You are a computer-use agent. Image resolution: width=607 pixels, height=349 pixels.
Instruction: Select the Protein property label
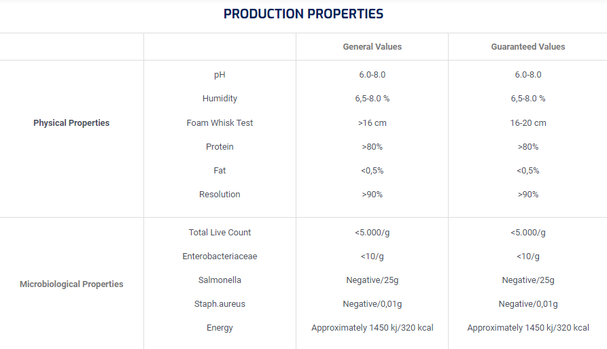click(x=220, y=147)
